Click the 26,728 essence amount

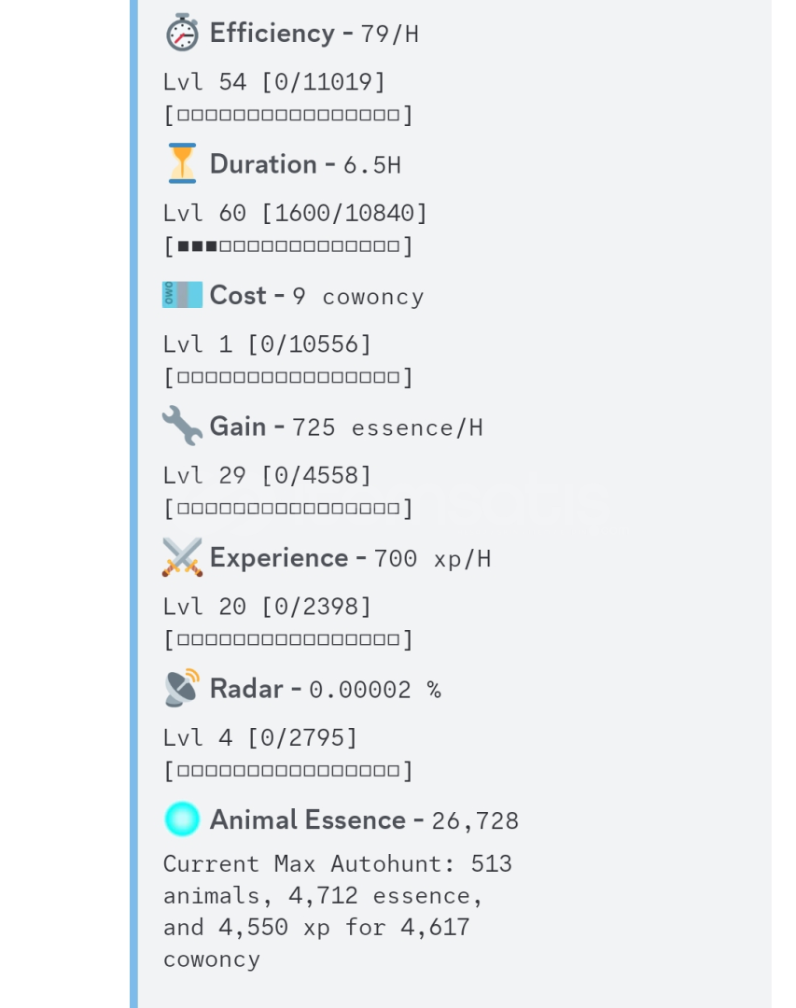(475, 821)
